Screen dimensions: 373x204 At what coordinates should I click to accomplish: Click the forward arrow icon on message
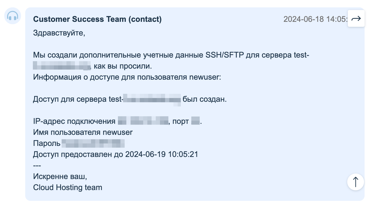(x=356, y=18)
